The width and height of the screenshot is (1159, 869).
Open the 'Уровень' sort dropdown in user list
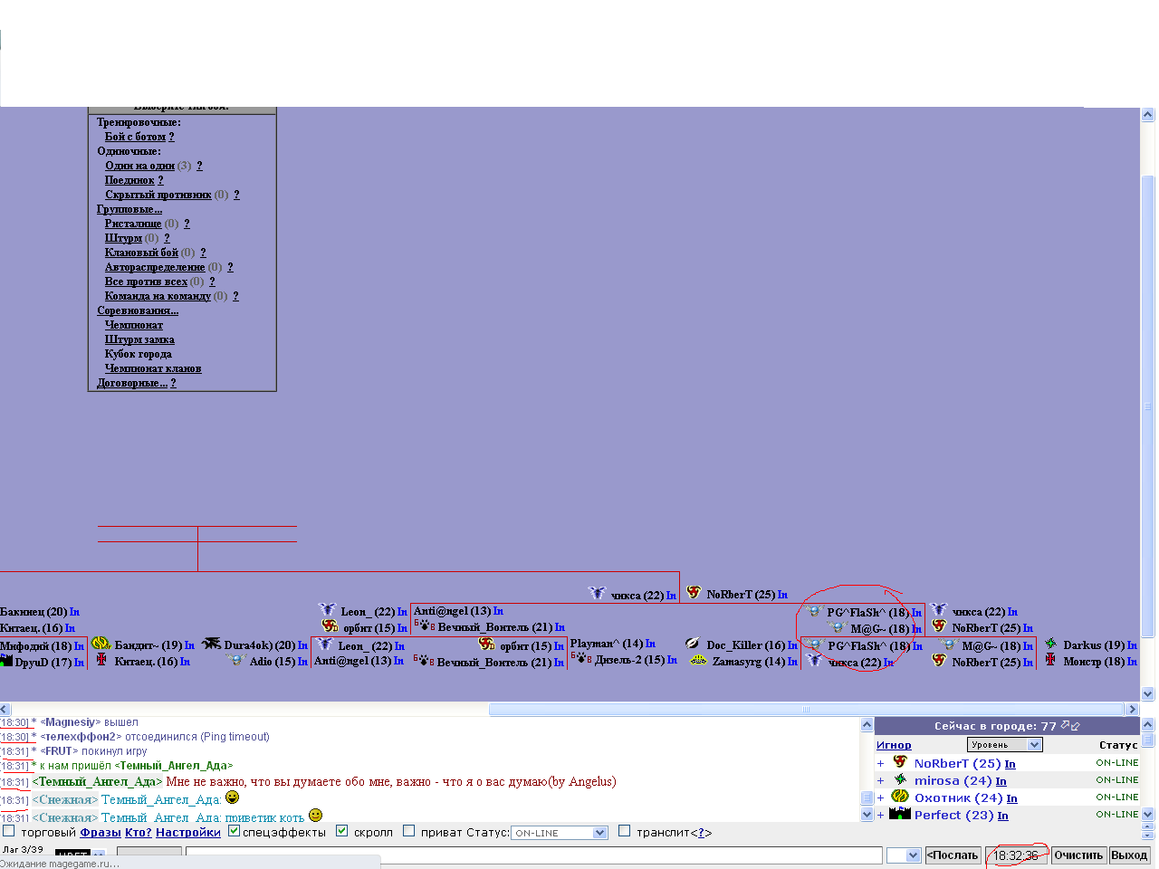tap(1005, 744)
